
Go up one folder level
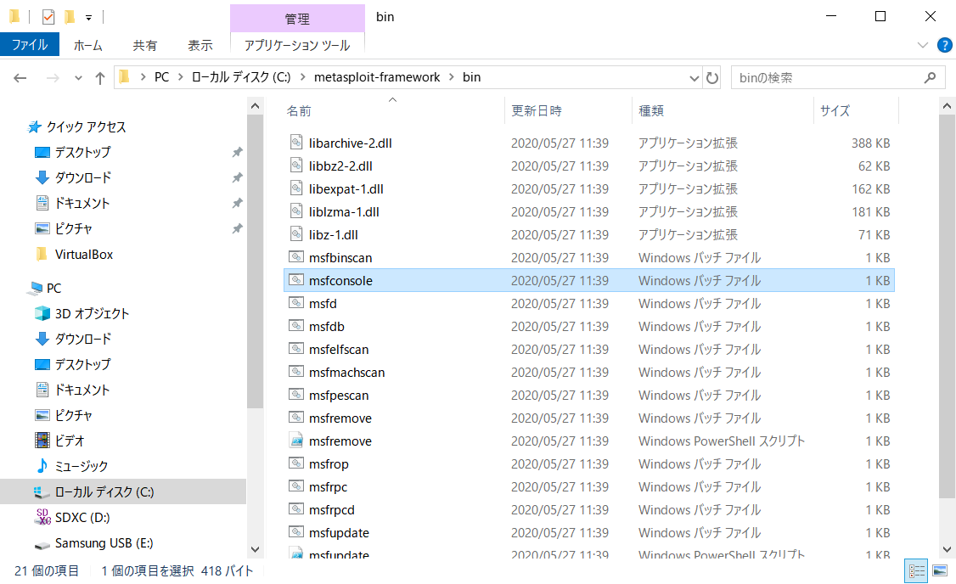[x=100, y=78]
